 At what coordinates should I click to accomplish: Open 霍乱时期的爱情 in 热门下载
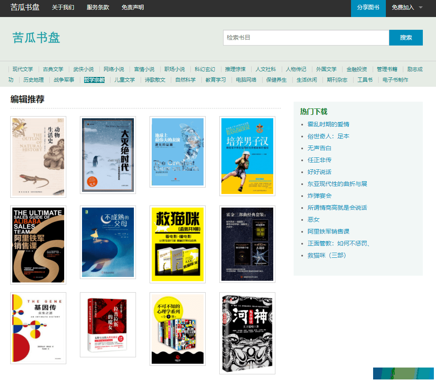[328, 125]
